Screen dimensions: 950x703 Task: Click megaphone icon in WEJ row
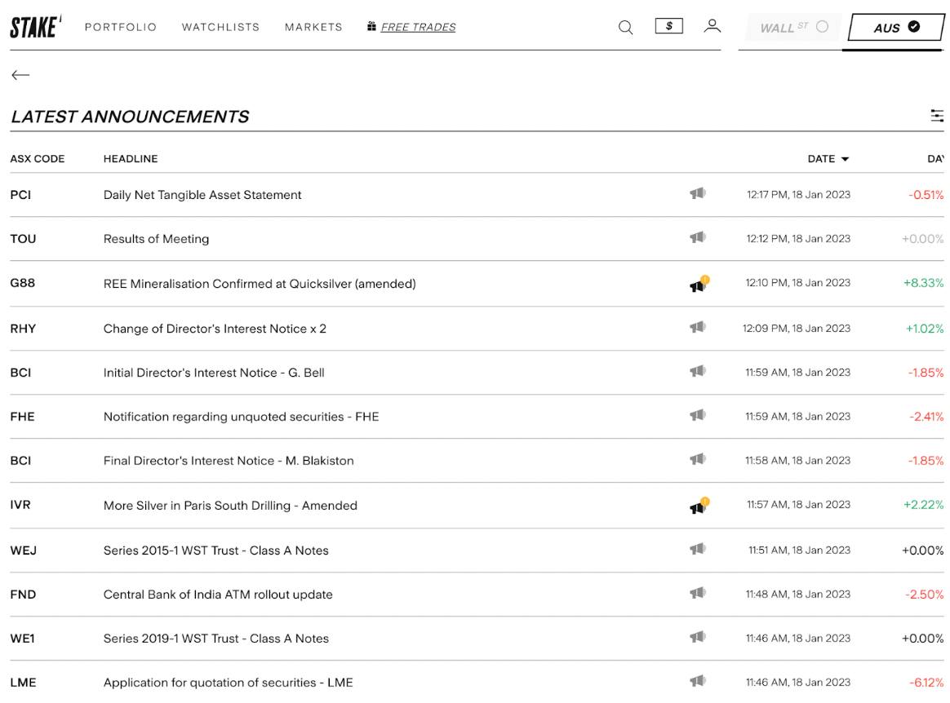pyautogui.click(x=698, y=549)
